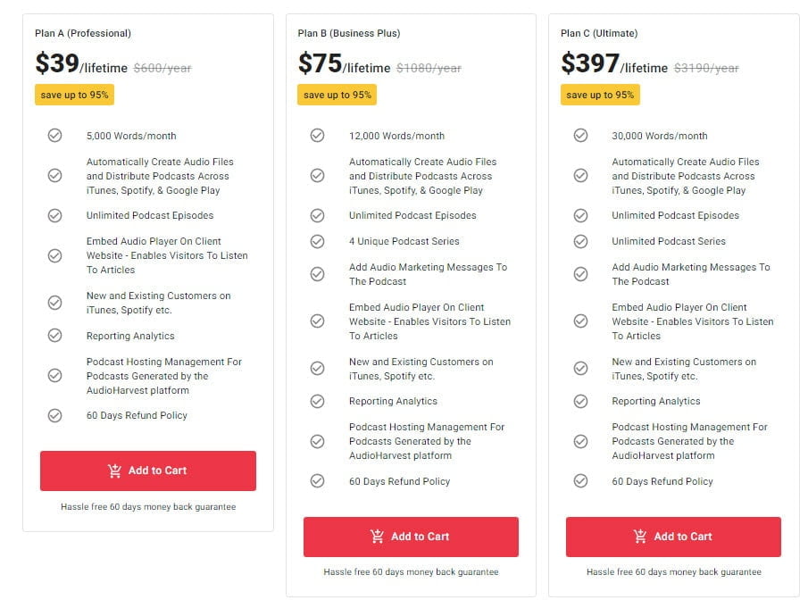The image size is (808, 608).
Task: Click the $39 lifetime price
Action: pos(57,63)
